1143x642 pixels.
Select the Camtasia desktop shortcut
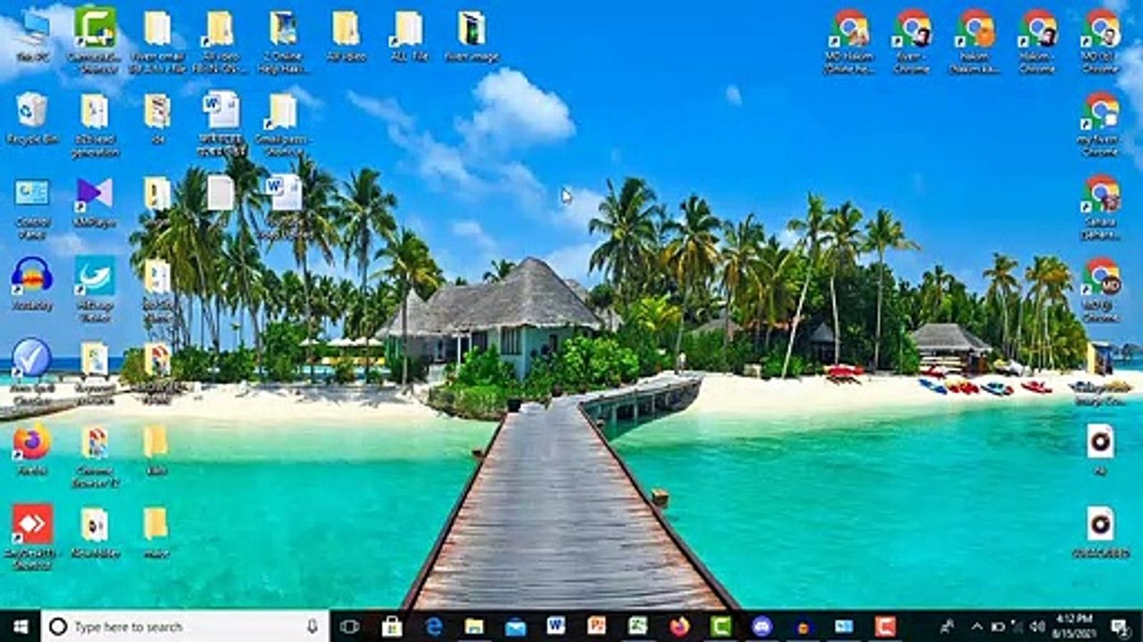tap(94, 39)
